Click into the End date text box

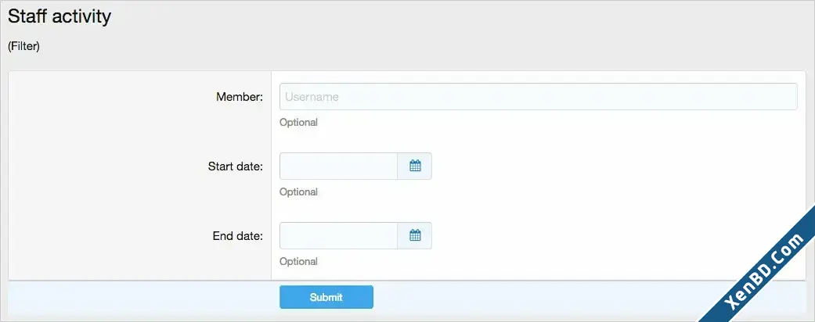click(338, 235)
